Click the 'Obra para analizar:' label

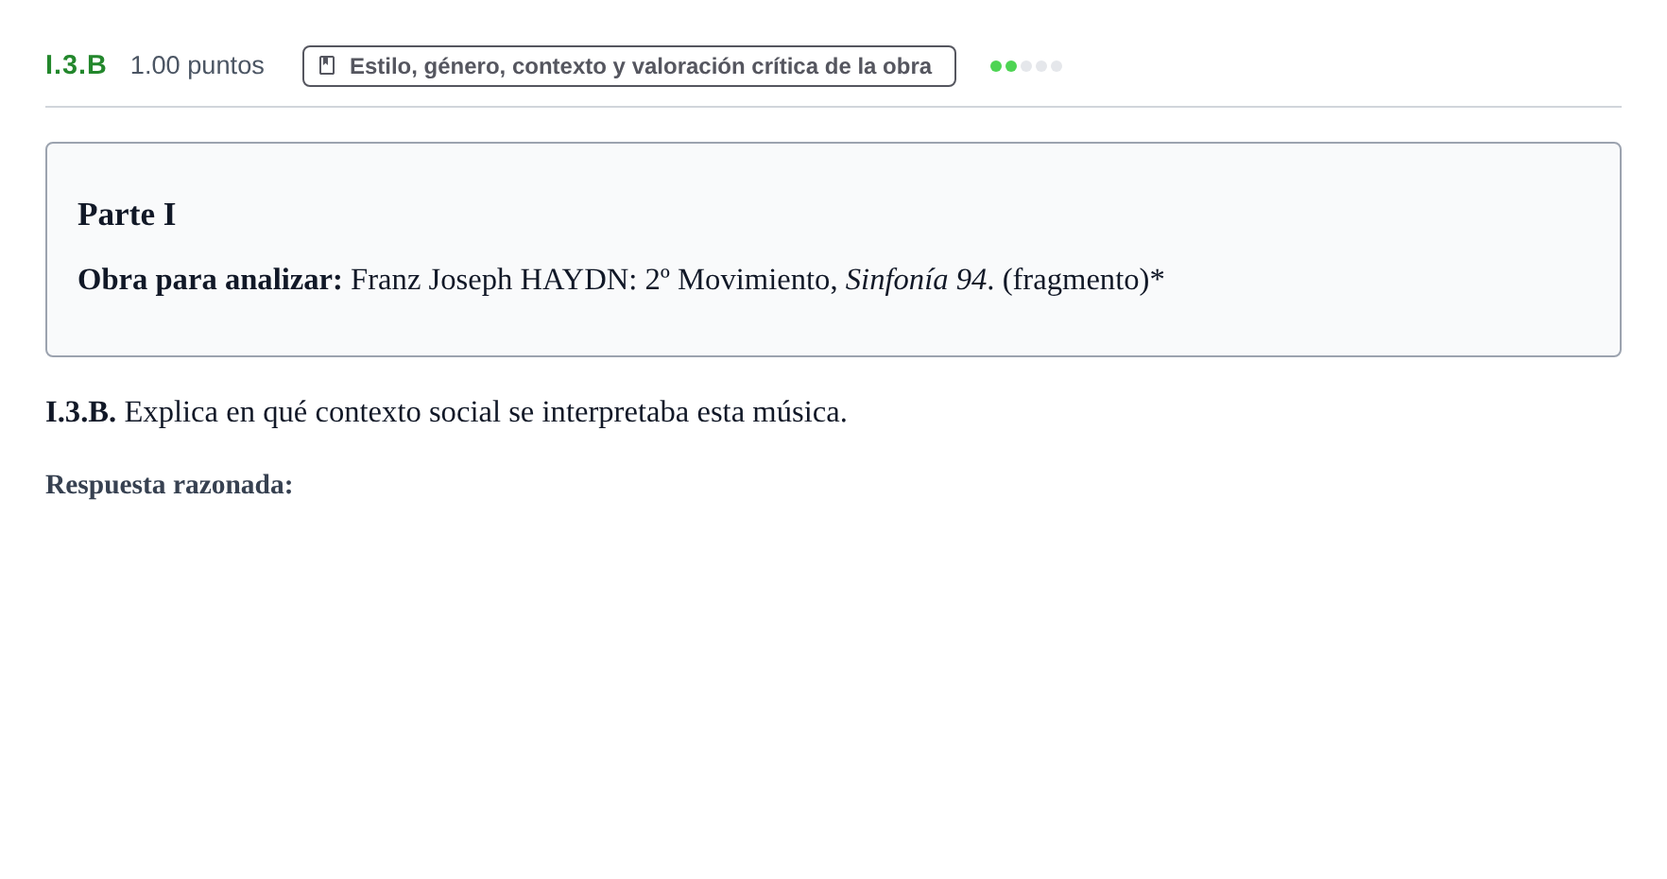(x=210, y=280)
